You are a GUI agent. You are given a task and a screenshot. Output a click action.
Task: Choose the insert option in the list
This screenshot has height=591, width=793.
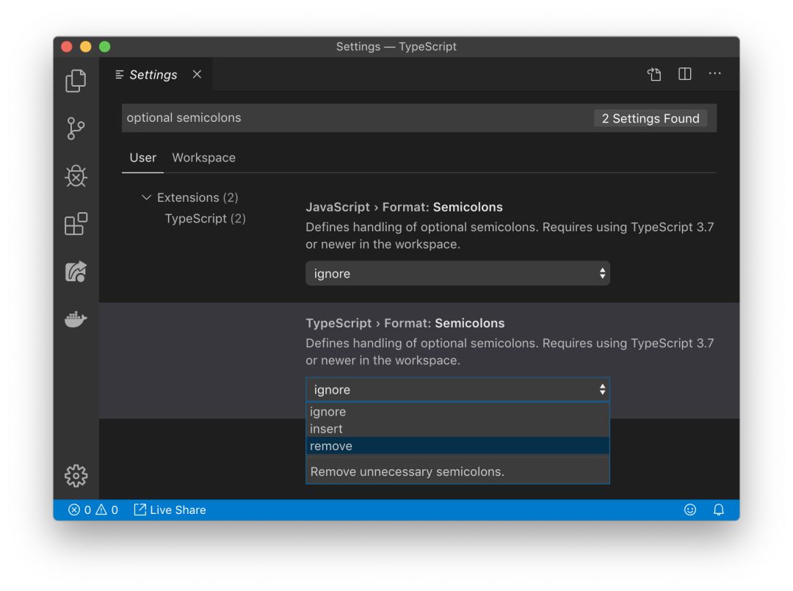(457, 429)
